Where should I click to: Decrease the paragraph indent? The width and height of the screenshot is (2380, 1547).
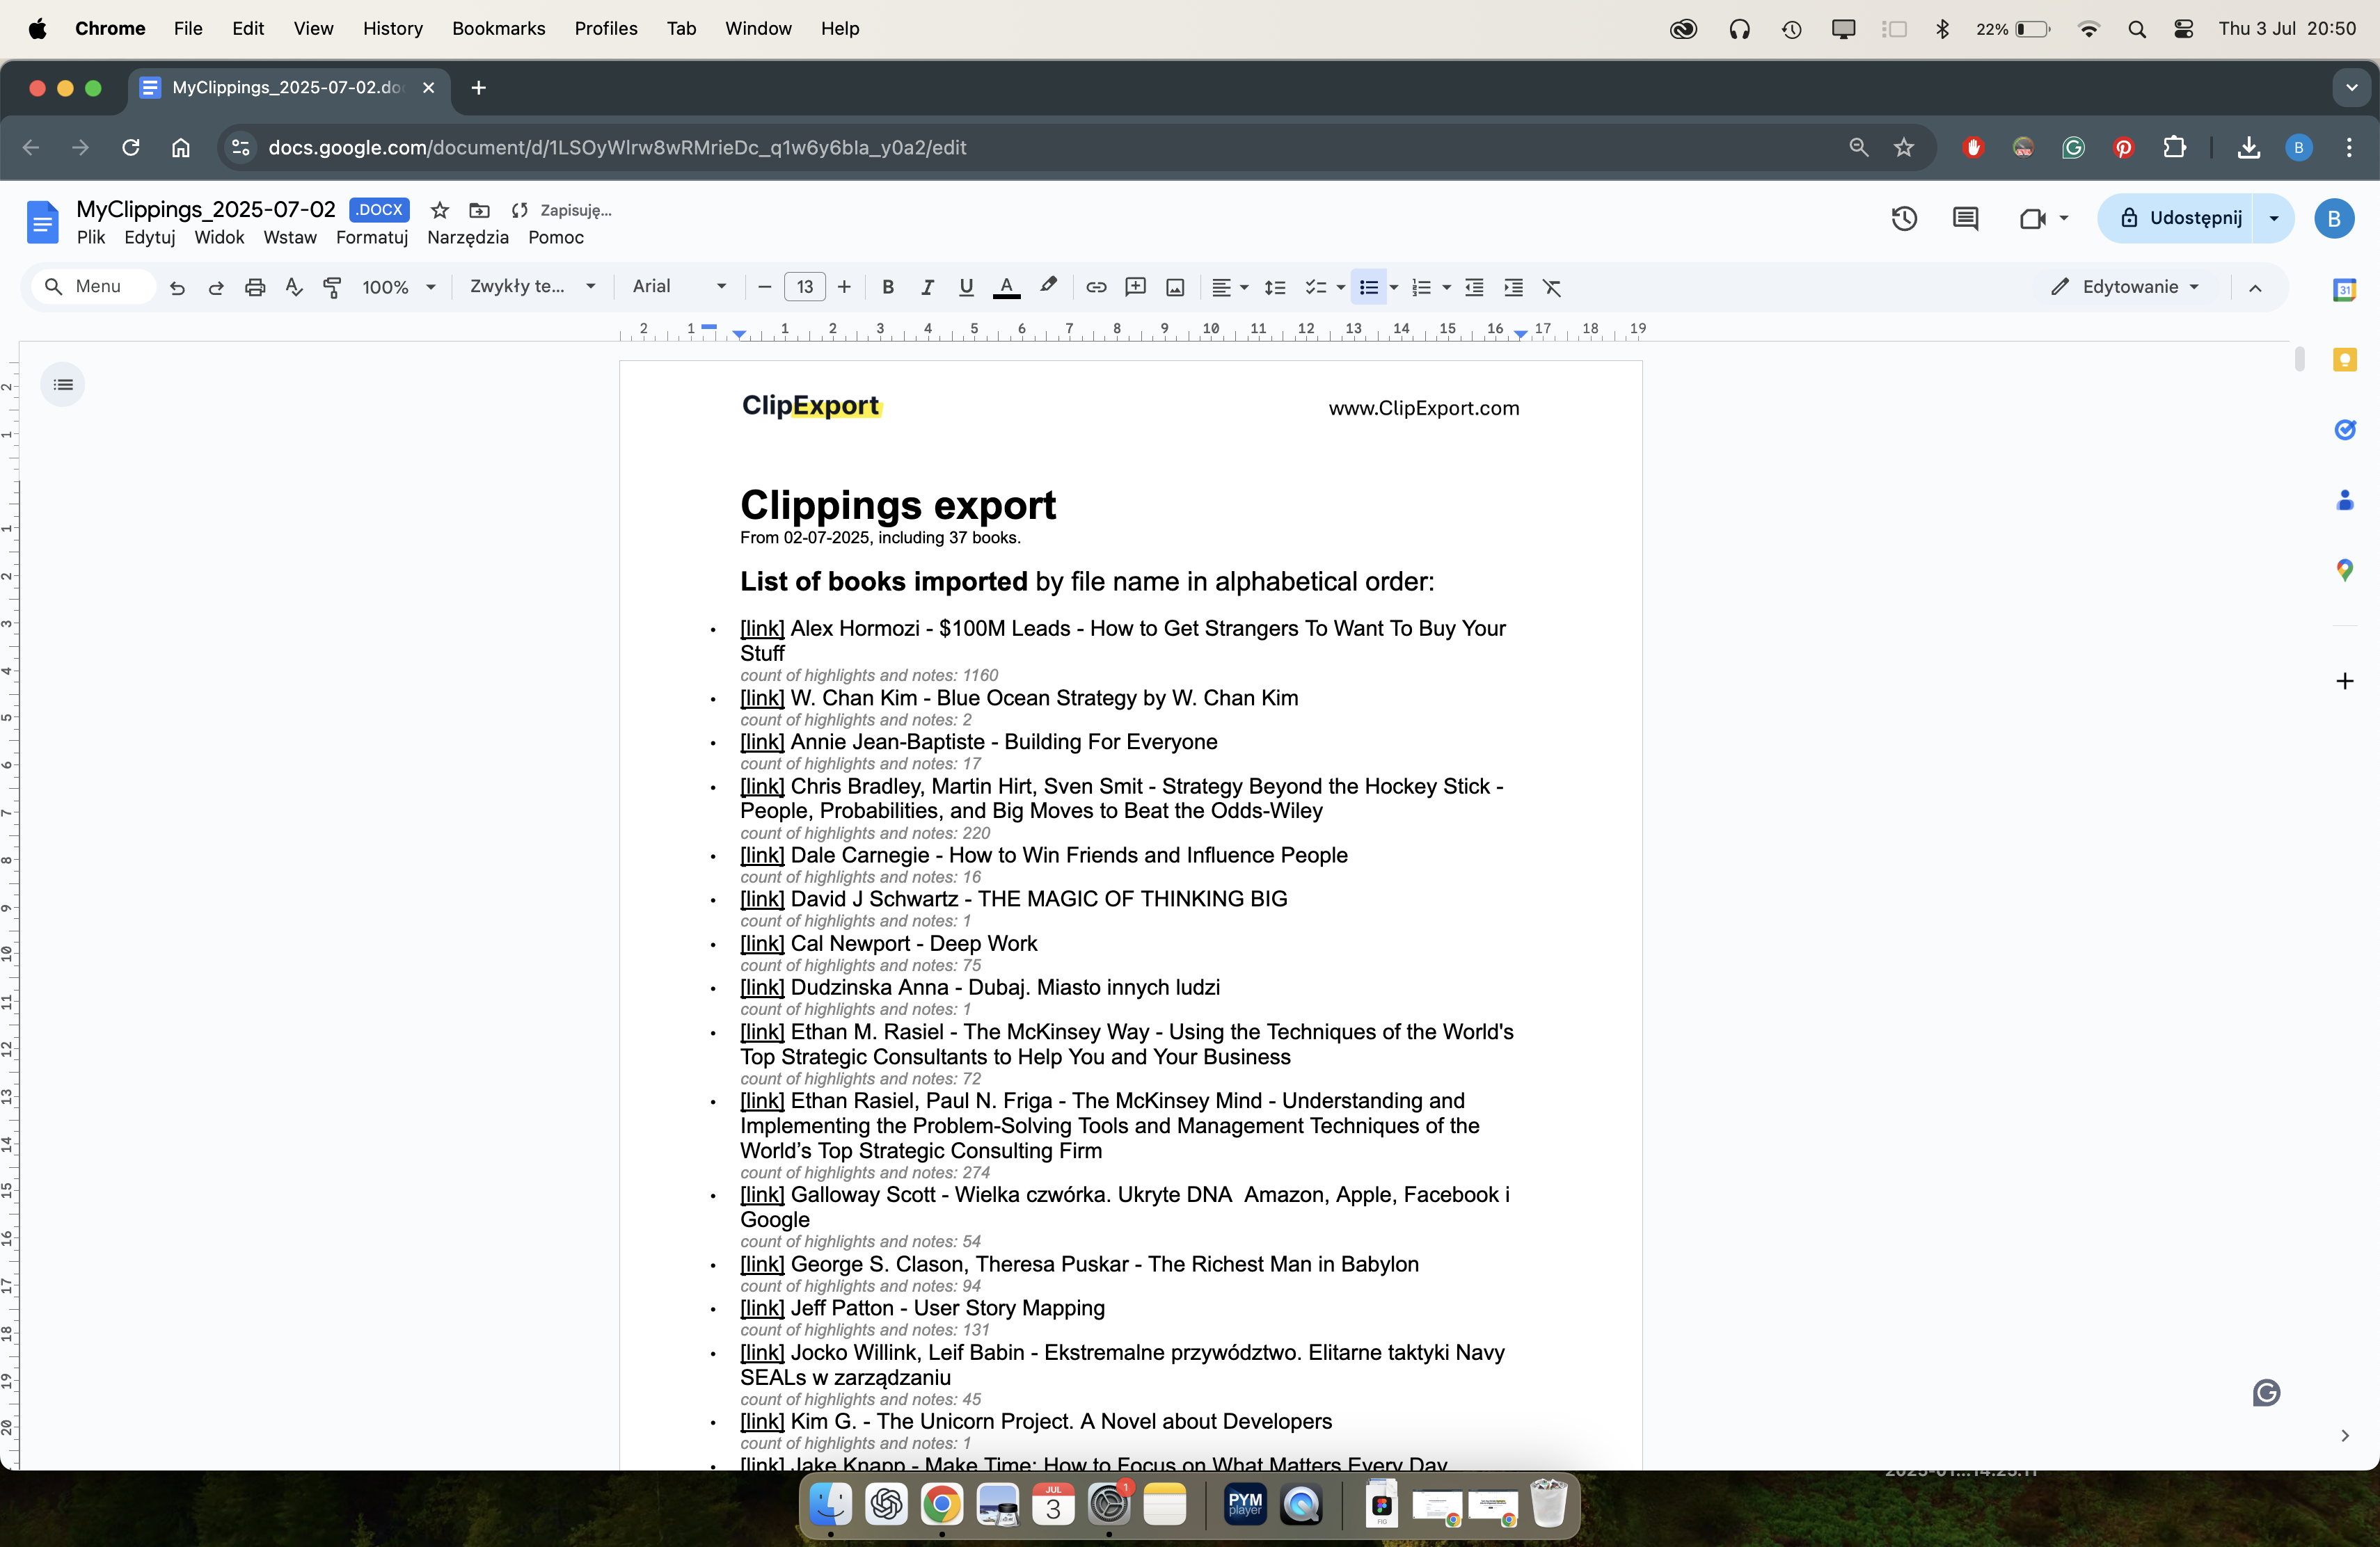click(1474, 288)
